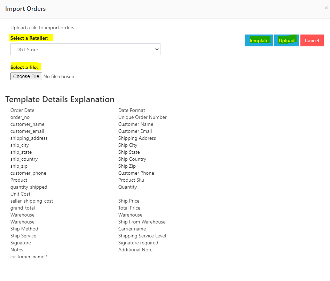Click the 'Upload a file to import orders' text
Image resolution: width=330 pixels, height=281 pixels.
[42, 28]
